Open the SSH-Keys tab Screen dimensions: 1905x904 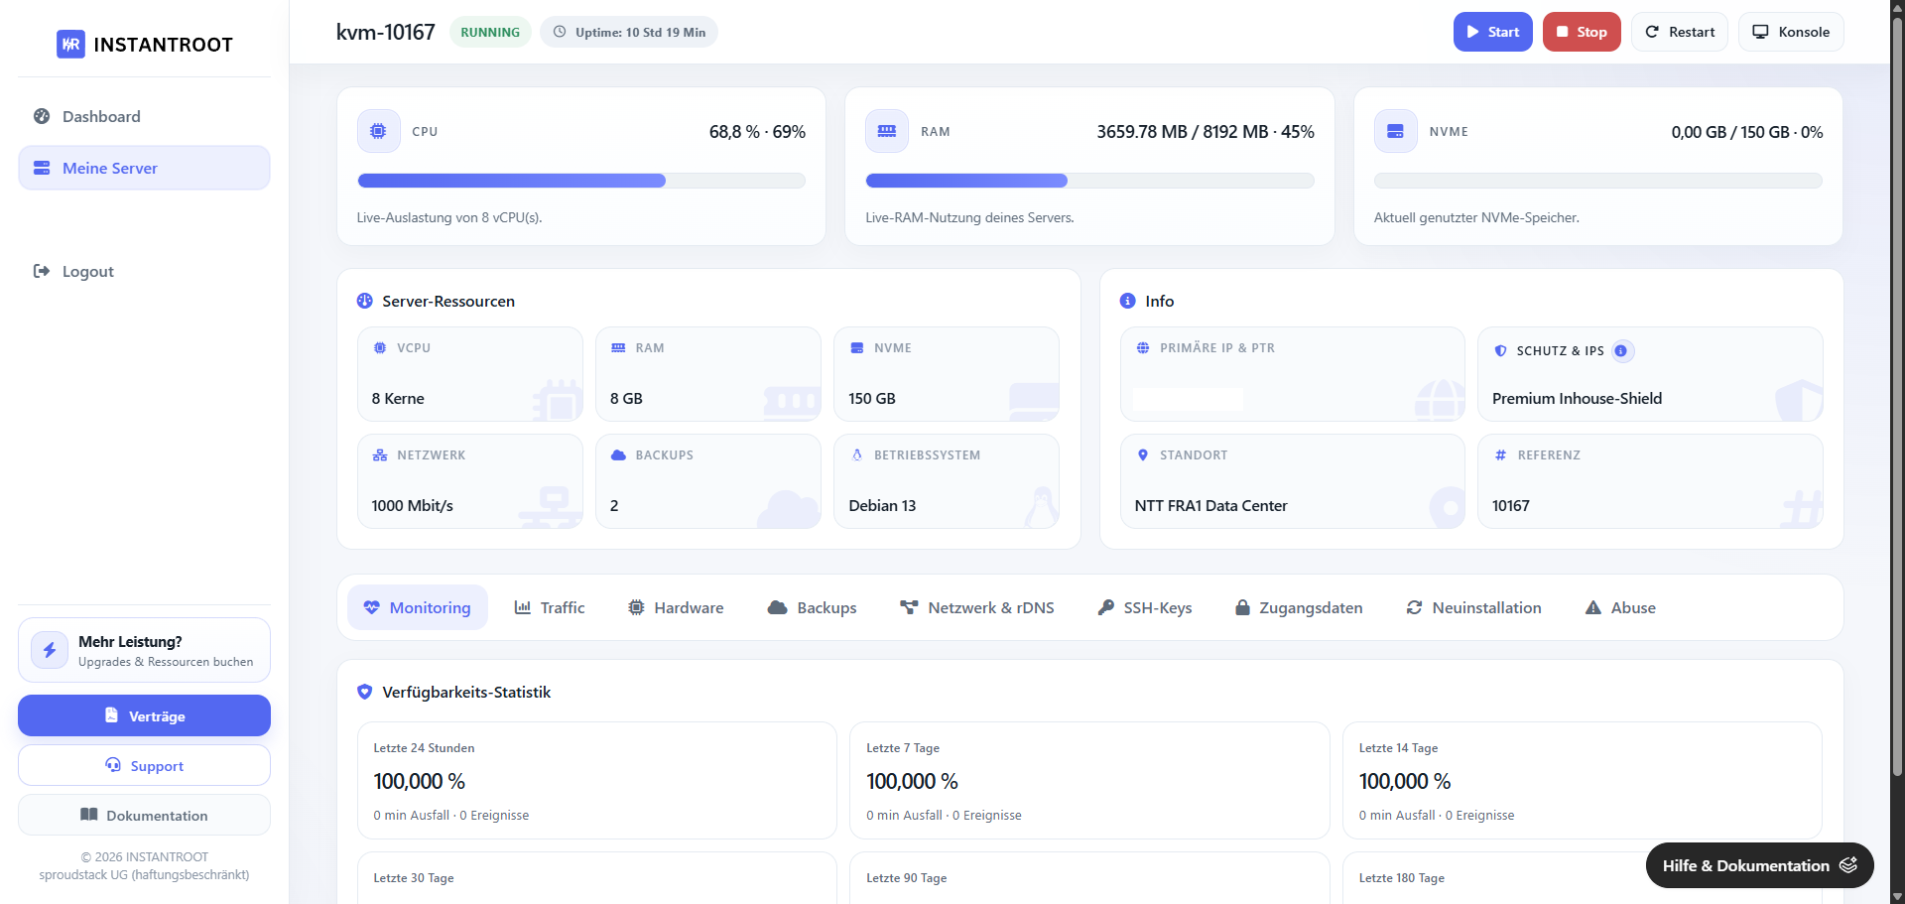tap(1145, 607)
